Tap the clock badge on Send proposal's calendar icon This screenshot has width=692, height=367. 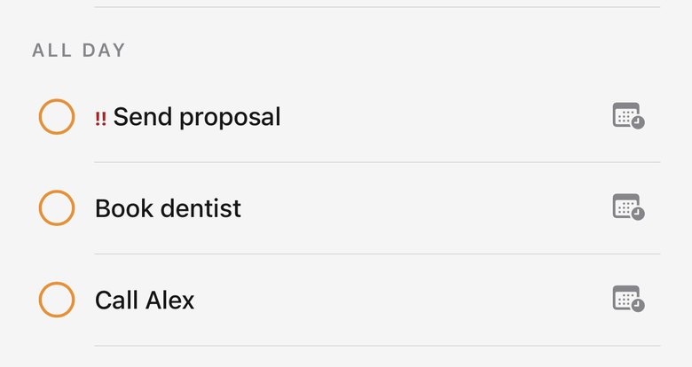(638, 122)
